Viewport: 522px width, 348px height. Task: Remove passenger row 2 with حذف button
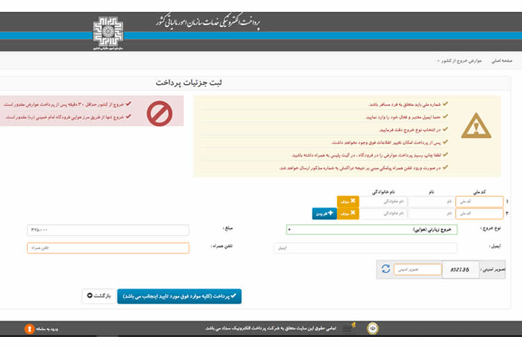click(348, 213)
